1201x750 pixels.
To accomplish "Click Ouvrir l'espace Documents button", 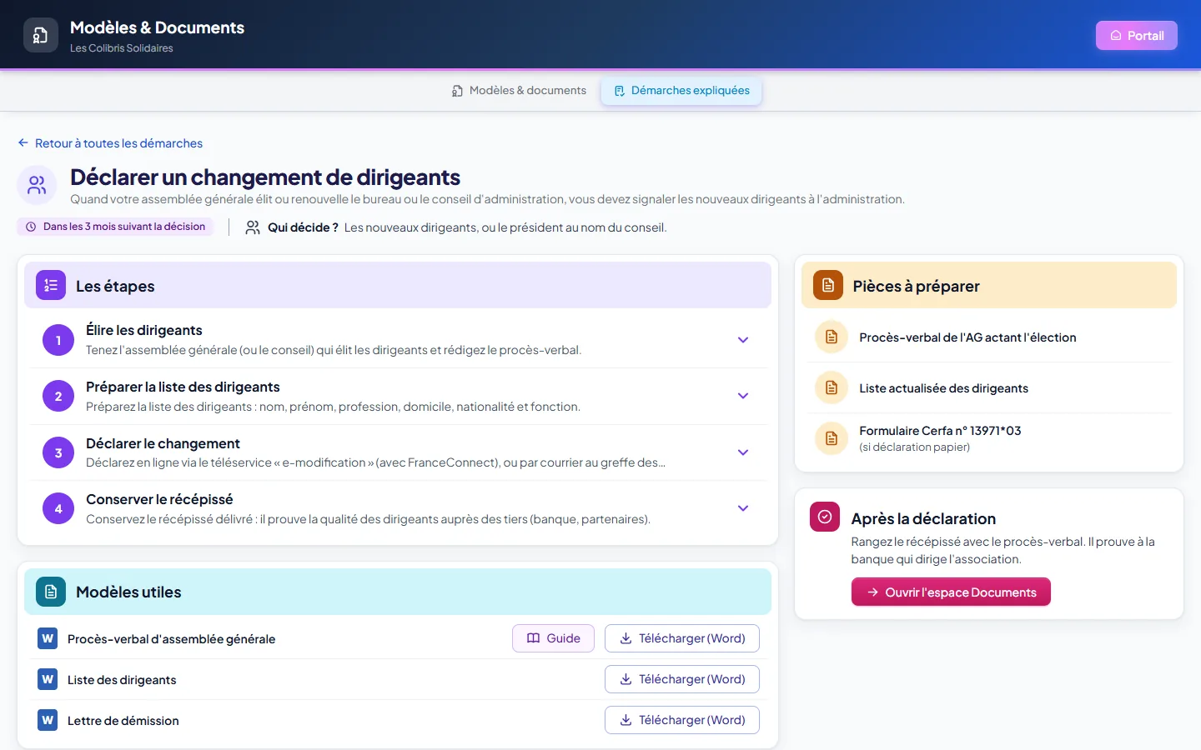I will click(951, 592).
